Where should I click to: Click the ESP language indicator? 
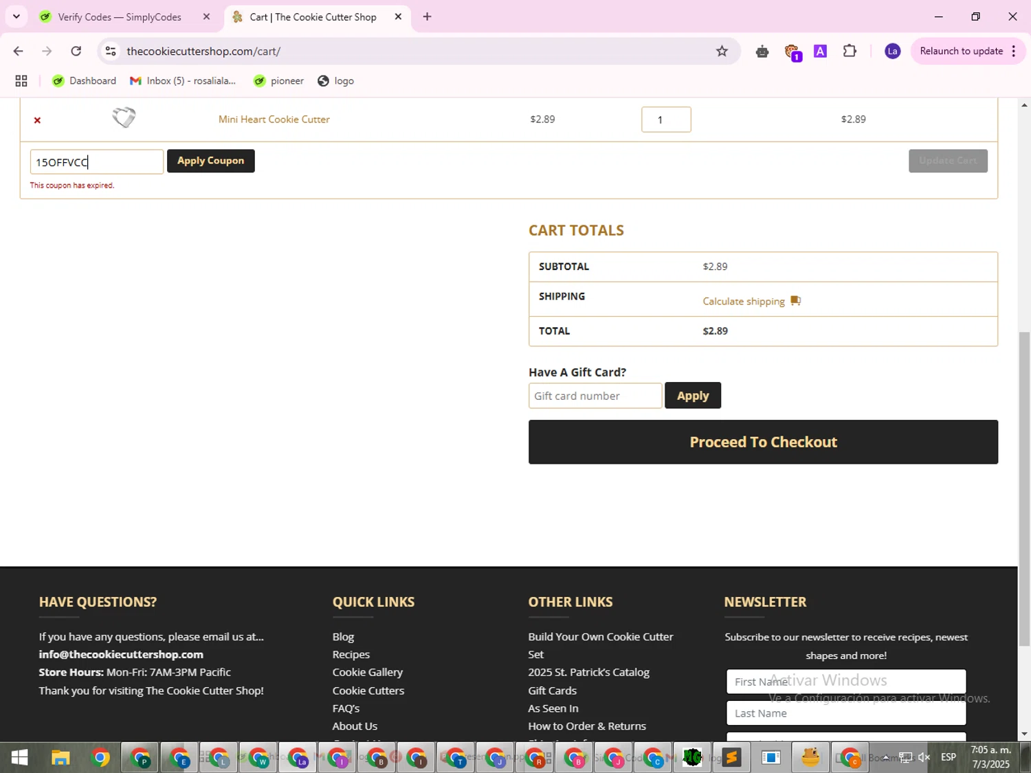pos(949,757)
